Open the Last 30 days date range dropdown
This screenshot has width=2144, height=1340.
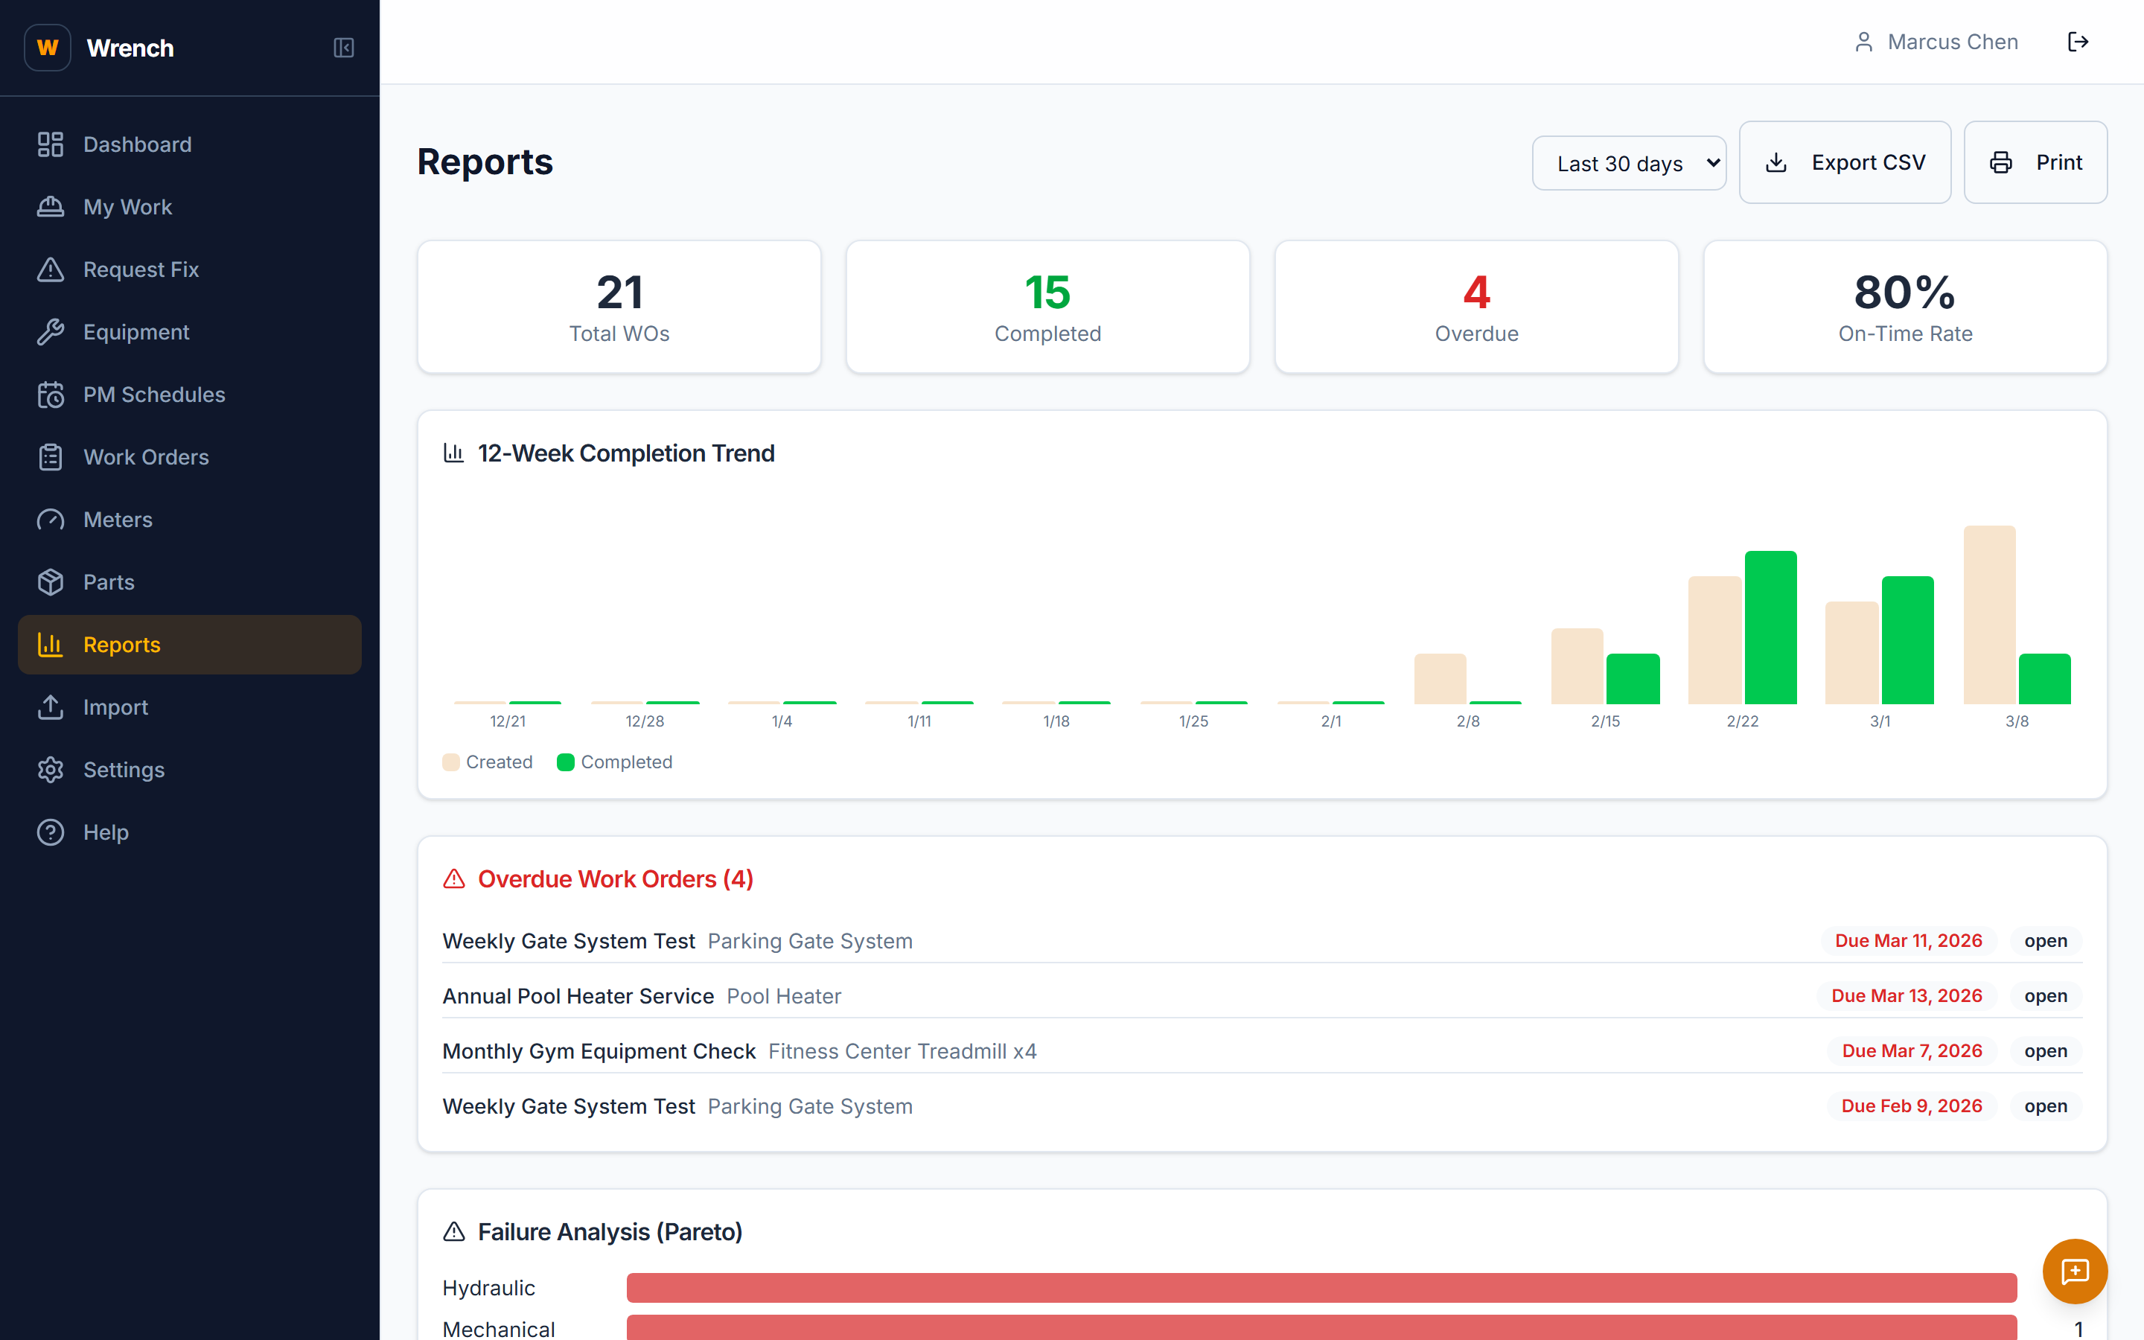click(1630, 162)
